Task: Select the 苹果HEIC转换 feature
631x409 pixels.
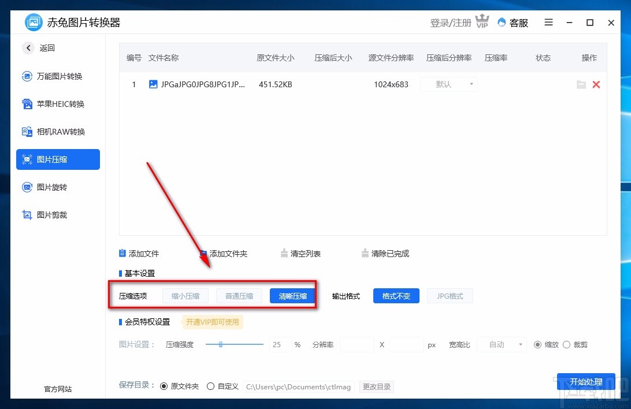Action: [x=57, y=104]
